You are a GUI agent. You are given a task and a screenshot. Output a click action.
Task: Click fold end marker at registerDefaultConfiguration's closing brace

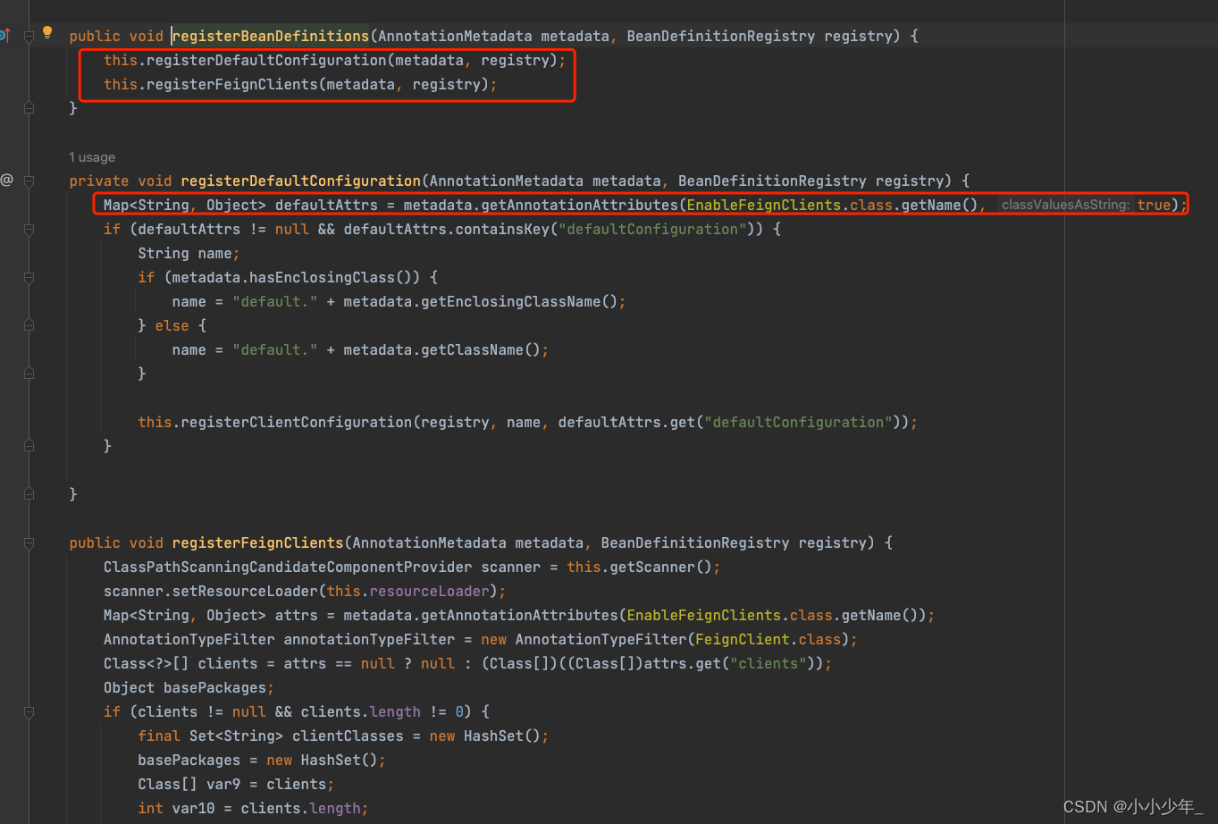point(29,493)
